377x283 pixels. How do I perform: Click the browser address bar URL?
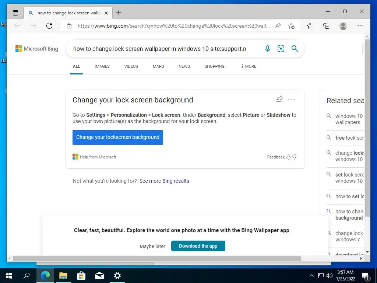(174, 26)
